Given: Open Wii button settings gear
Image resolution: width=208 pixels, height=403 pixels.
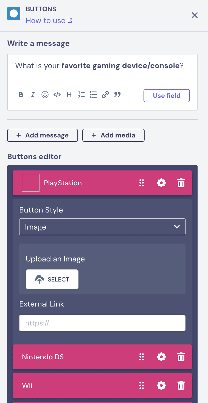Looking at the screenshot, I should (x=161, y=385).
